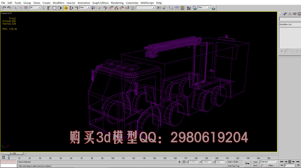
Task: Open the named selection sets dropdown
Action: click(x=146, y=7)
